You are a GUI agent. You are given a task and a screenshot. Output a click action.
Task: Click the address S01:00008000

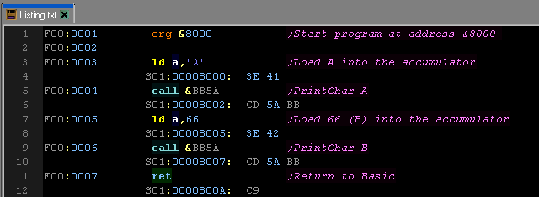[x=188, y=76]
